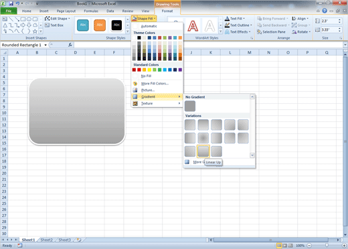Switch to the Home tab
Viewport: 348px width, 249px height.
point(27,11)
